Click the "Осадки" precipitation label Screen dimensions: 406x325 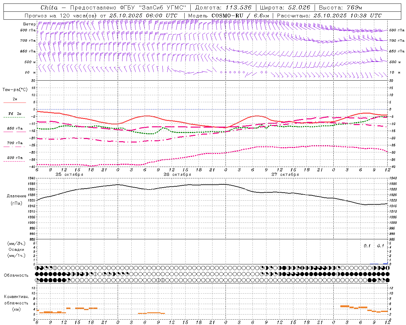(x=16, y=249)
